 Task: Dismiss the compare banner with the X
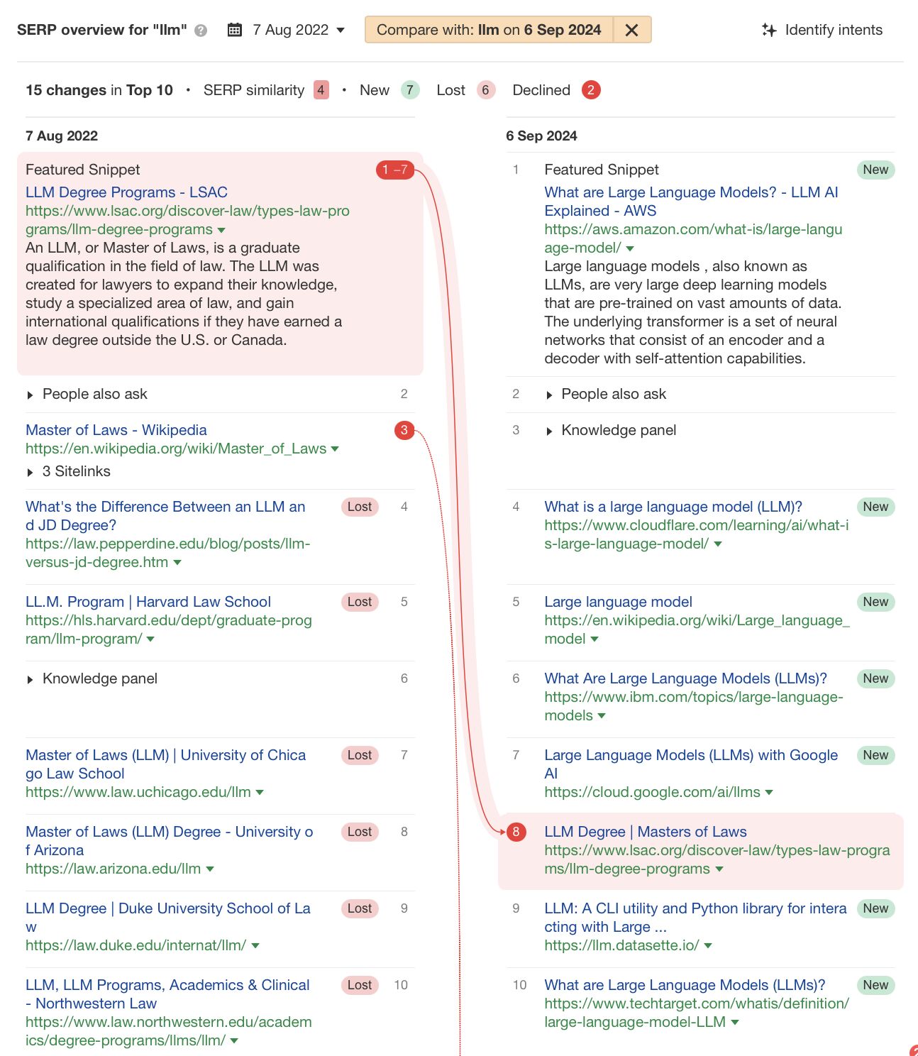click(631, 30)
